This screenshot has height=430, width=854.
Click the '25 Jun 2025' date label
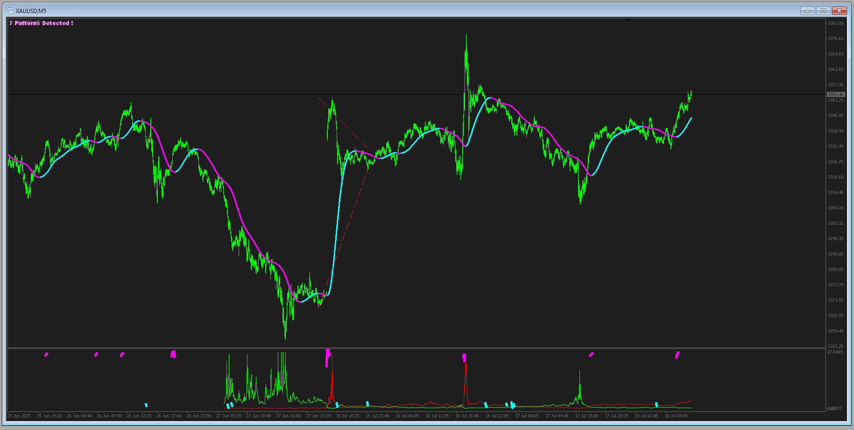(x=19, y=416)
